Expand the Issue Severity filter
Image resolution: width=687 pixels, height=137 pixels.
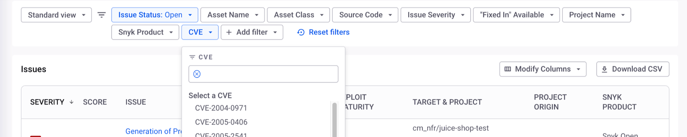pos(436,15)
